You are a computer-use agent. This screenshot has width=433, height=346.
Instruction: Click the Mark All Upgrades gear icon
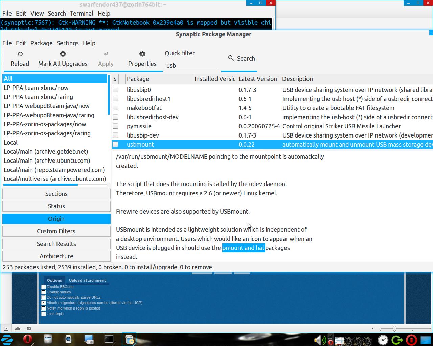tap(63, 54)
